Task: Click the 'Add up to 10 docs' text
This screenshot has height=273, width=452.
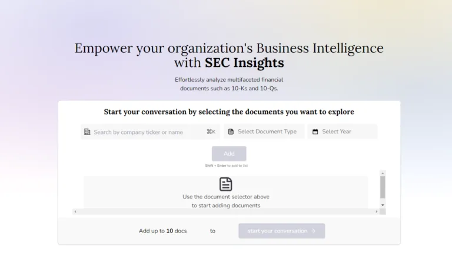Action: (x=162, y=231)
